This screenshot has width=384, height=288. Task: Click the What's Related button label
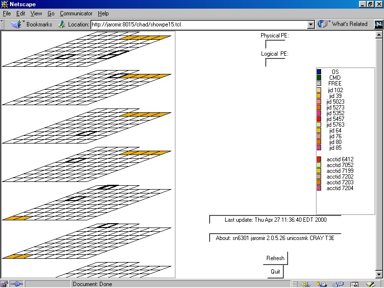[x=350, y=24]
